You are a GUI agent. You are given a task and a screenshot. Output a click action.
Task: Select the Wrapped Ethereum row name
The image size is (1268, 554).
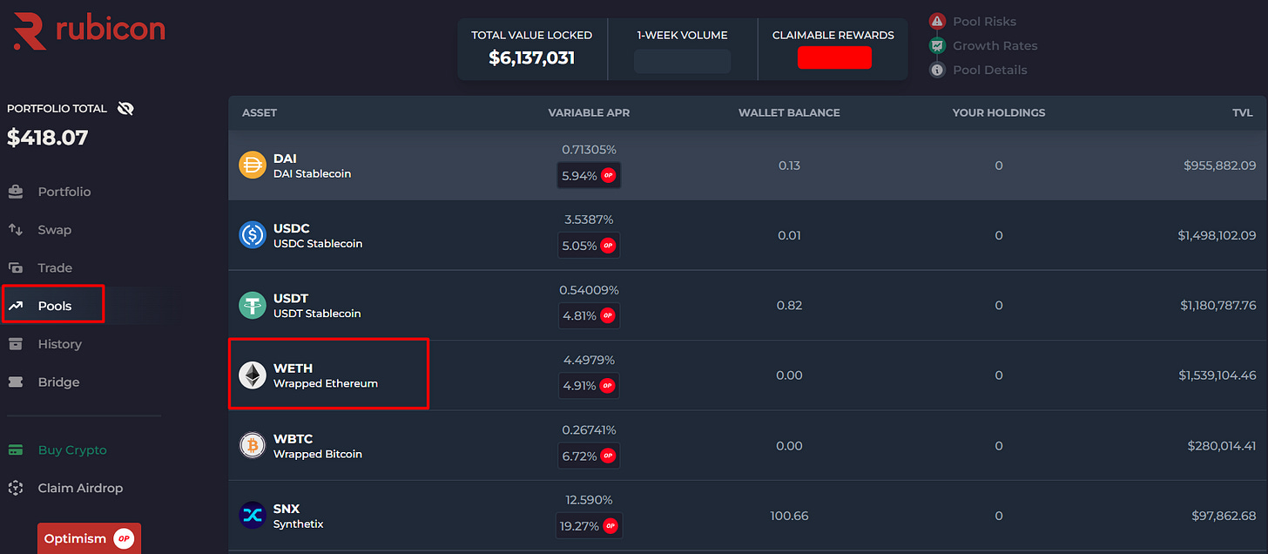click(x=326, y=383)
